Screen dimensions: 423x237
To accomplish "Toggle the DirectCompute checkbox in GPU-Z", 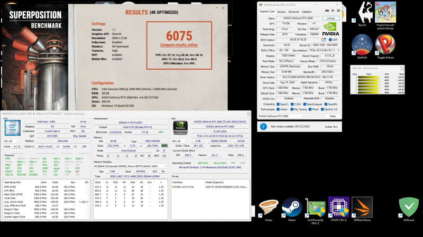I will (x=305, y=104).
